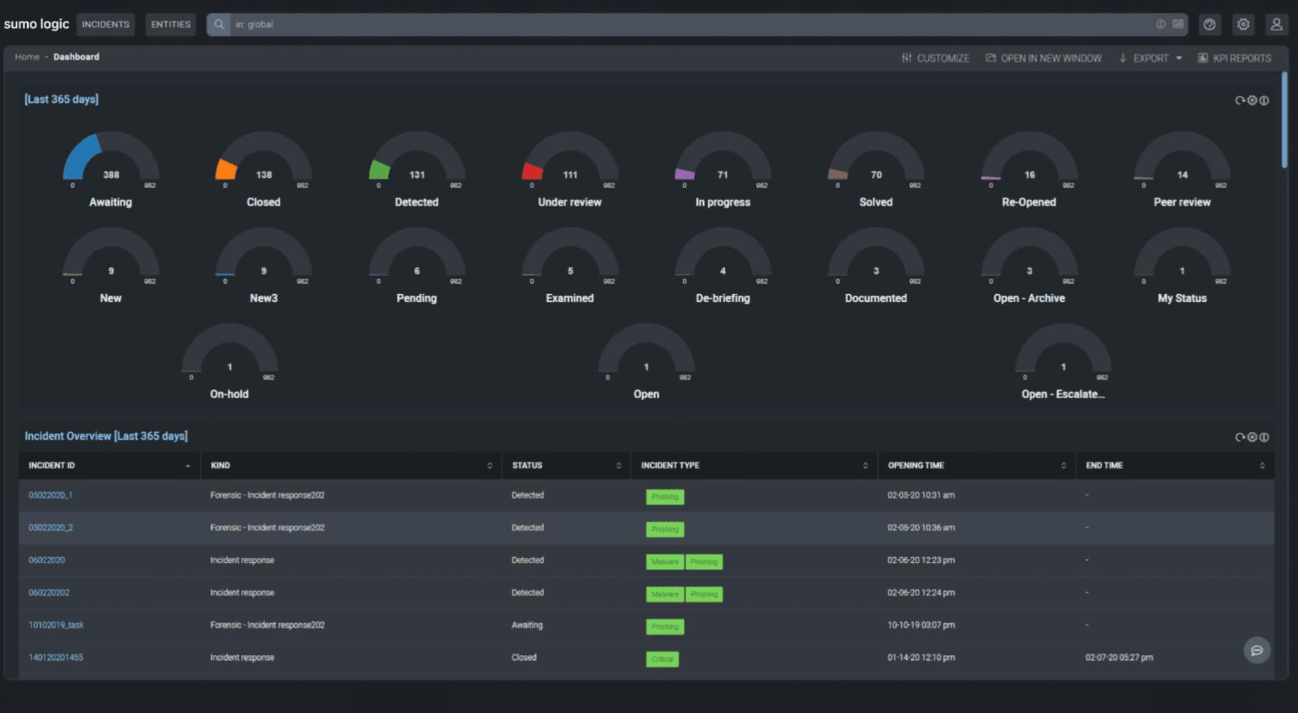Screen dimensions: 1298x713
Task: Open settings of the gauge widget
Action: (1253, 100)
